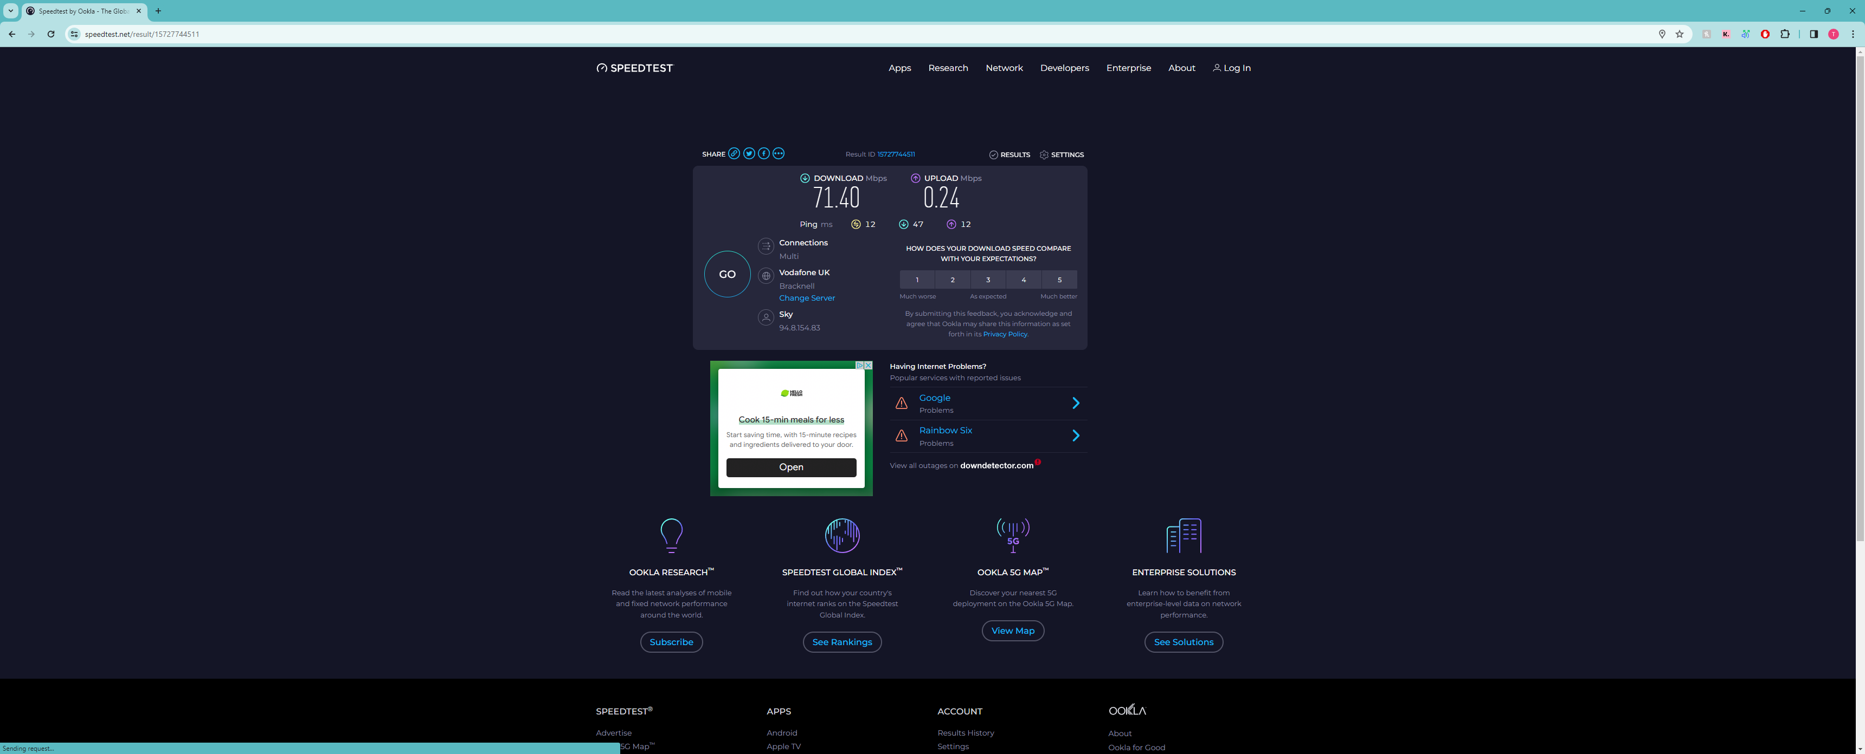Share the result on Twitter

pyautogui.click(x=749, y=153)
